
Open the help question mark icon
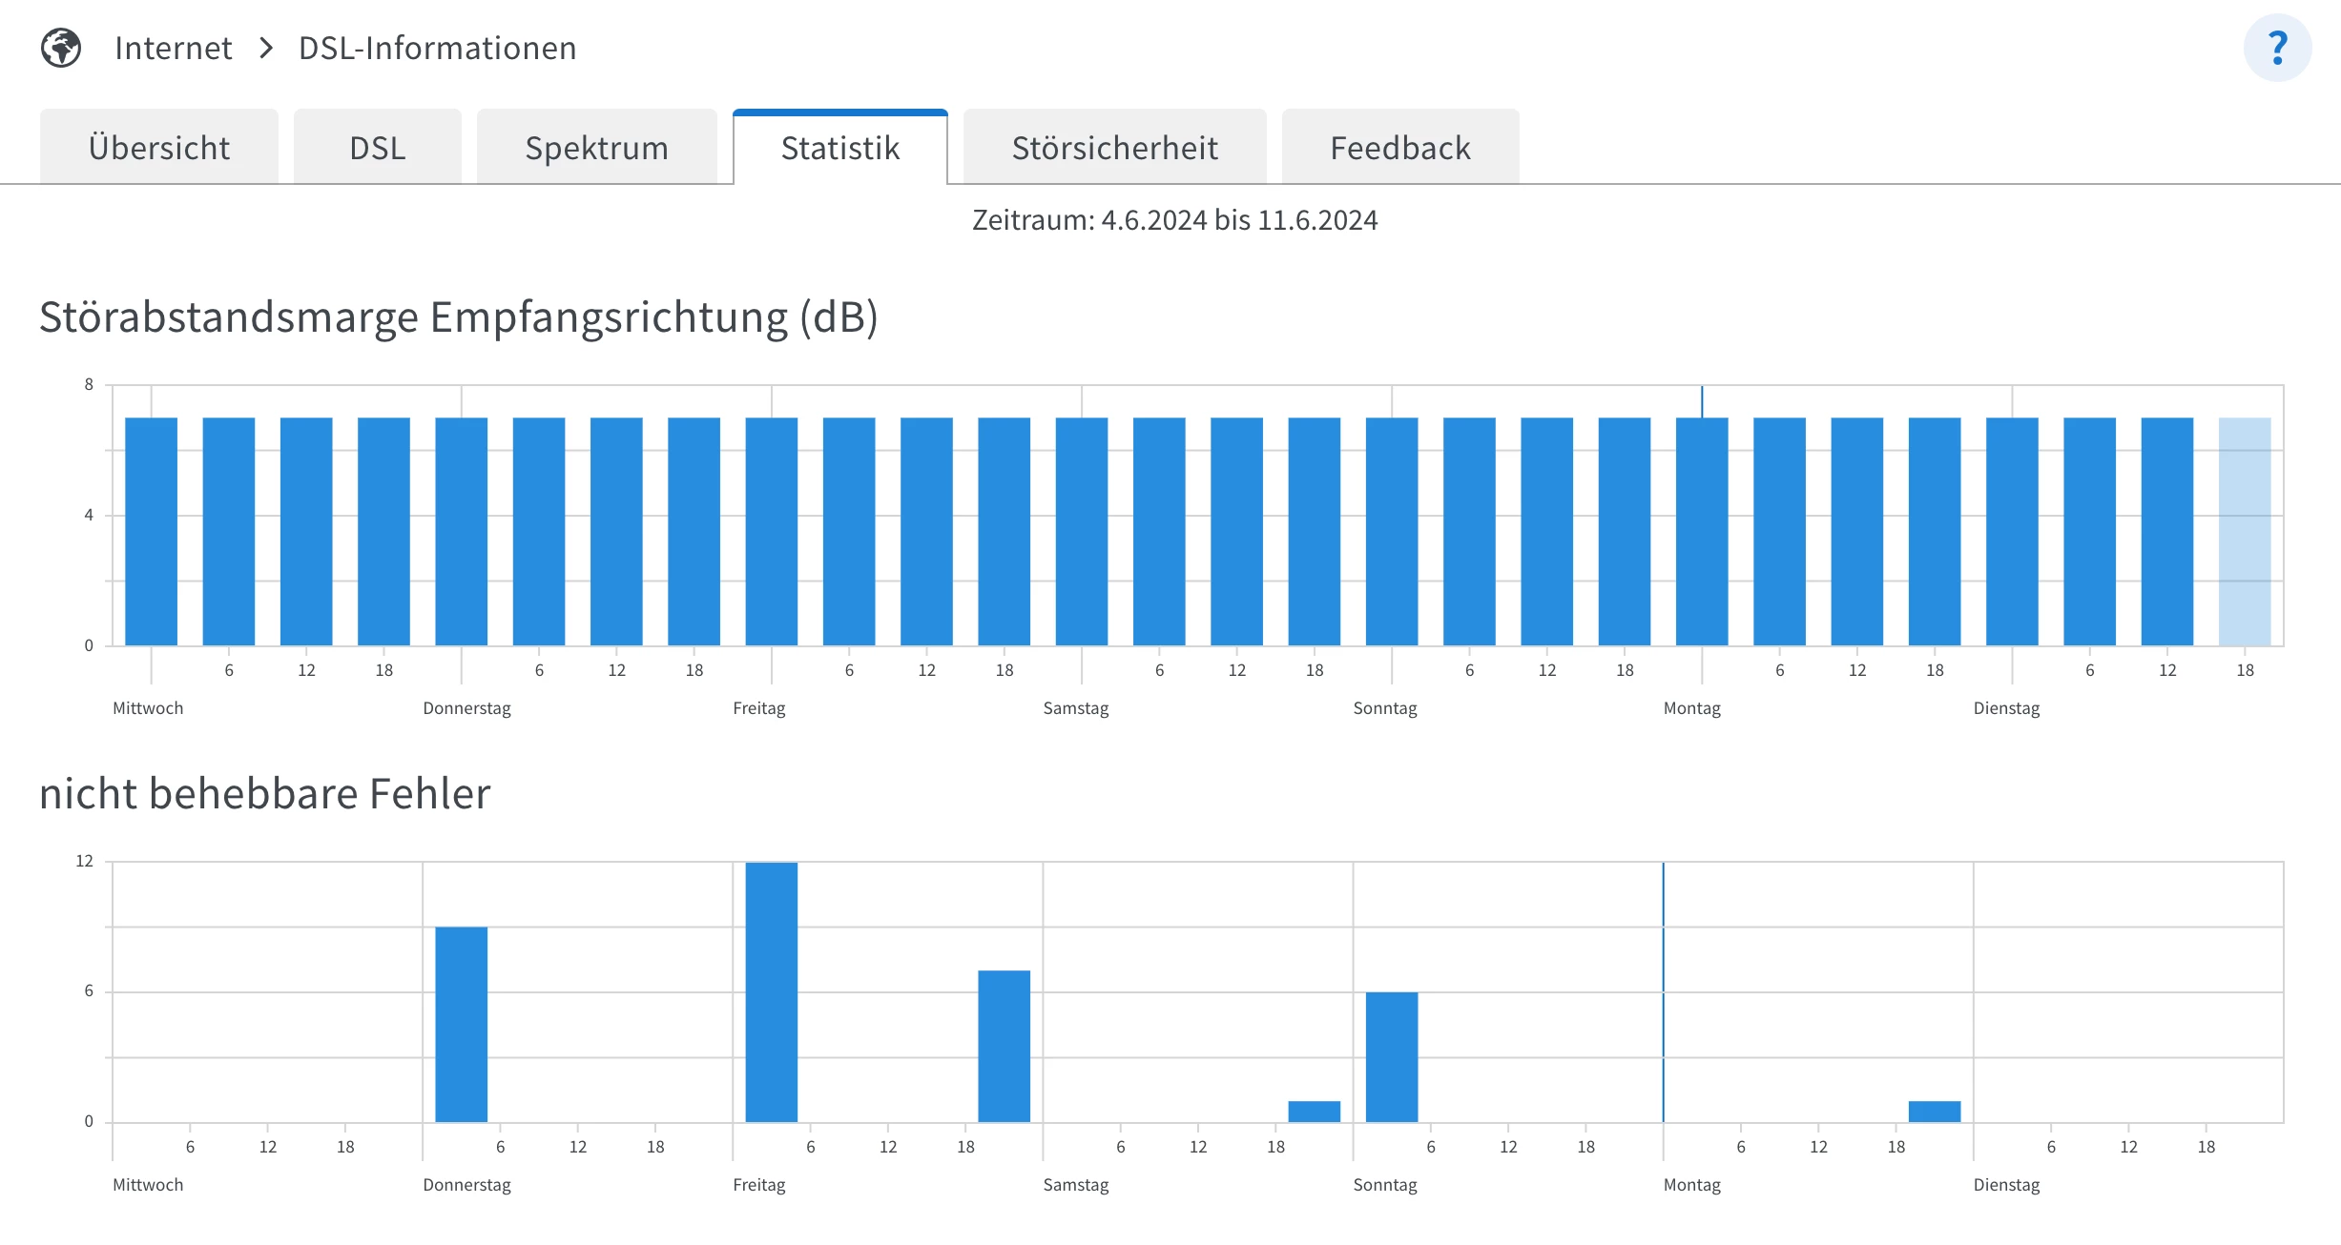[2276, 48]
